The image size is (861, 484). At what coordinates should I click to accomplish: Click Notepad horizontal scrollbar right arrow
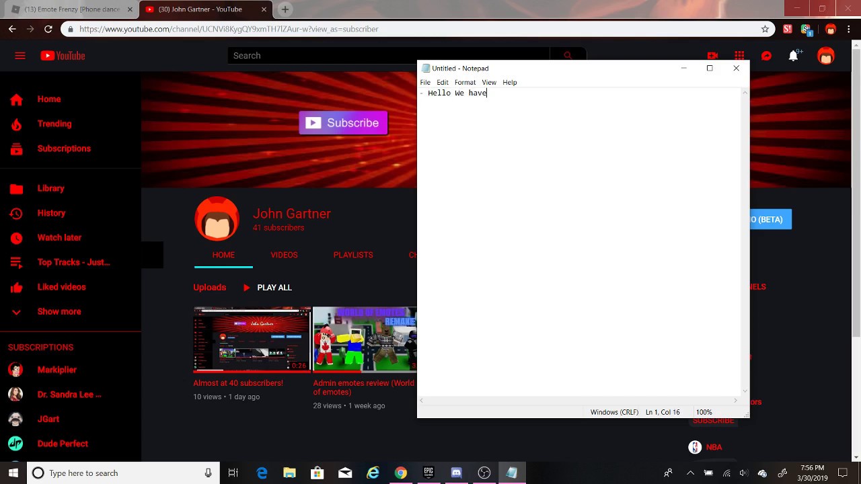click(735, 401)
